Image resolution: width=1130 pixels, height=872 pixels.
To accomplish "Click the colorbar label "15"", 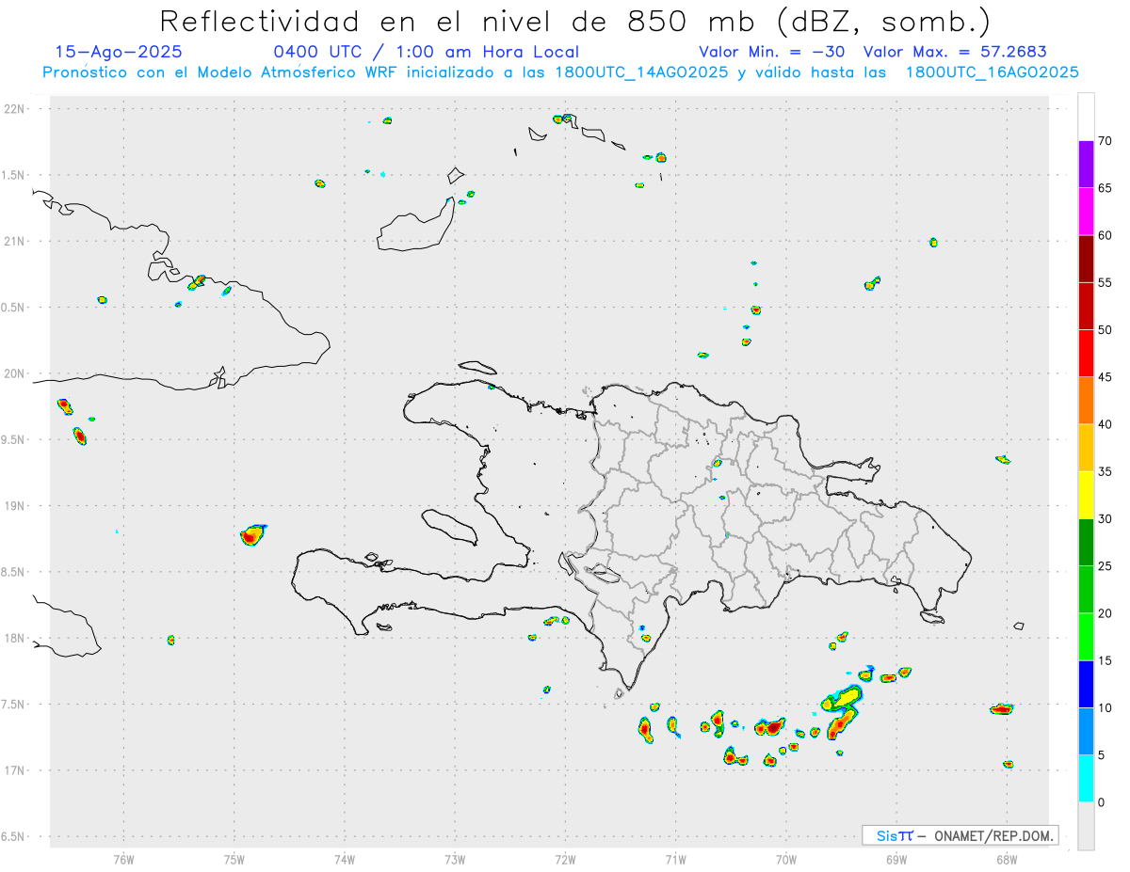I will click(x=1106, y=660).
